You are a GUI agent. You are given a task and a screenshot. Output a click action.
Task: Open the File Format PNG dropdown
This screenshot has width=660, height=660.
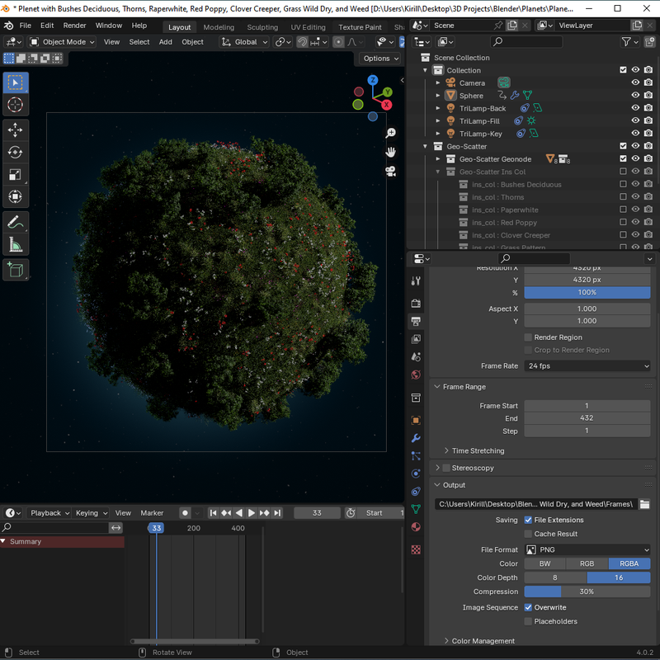[x=587, y=550]
